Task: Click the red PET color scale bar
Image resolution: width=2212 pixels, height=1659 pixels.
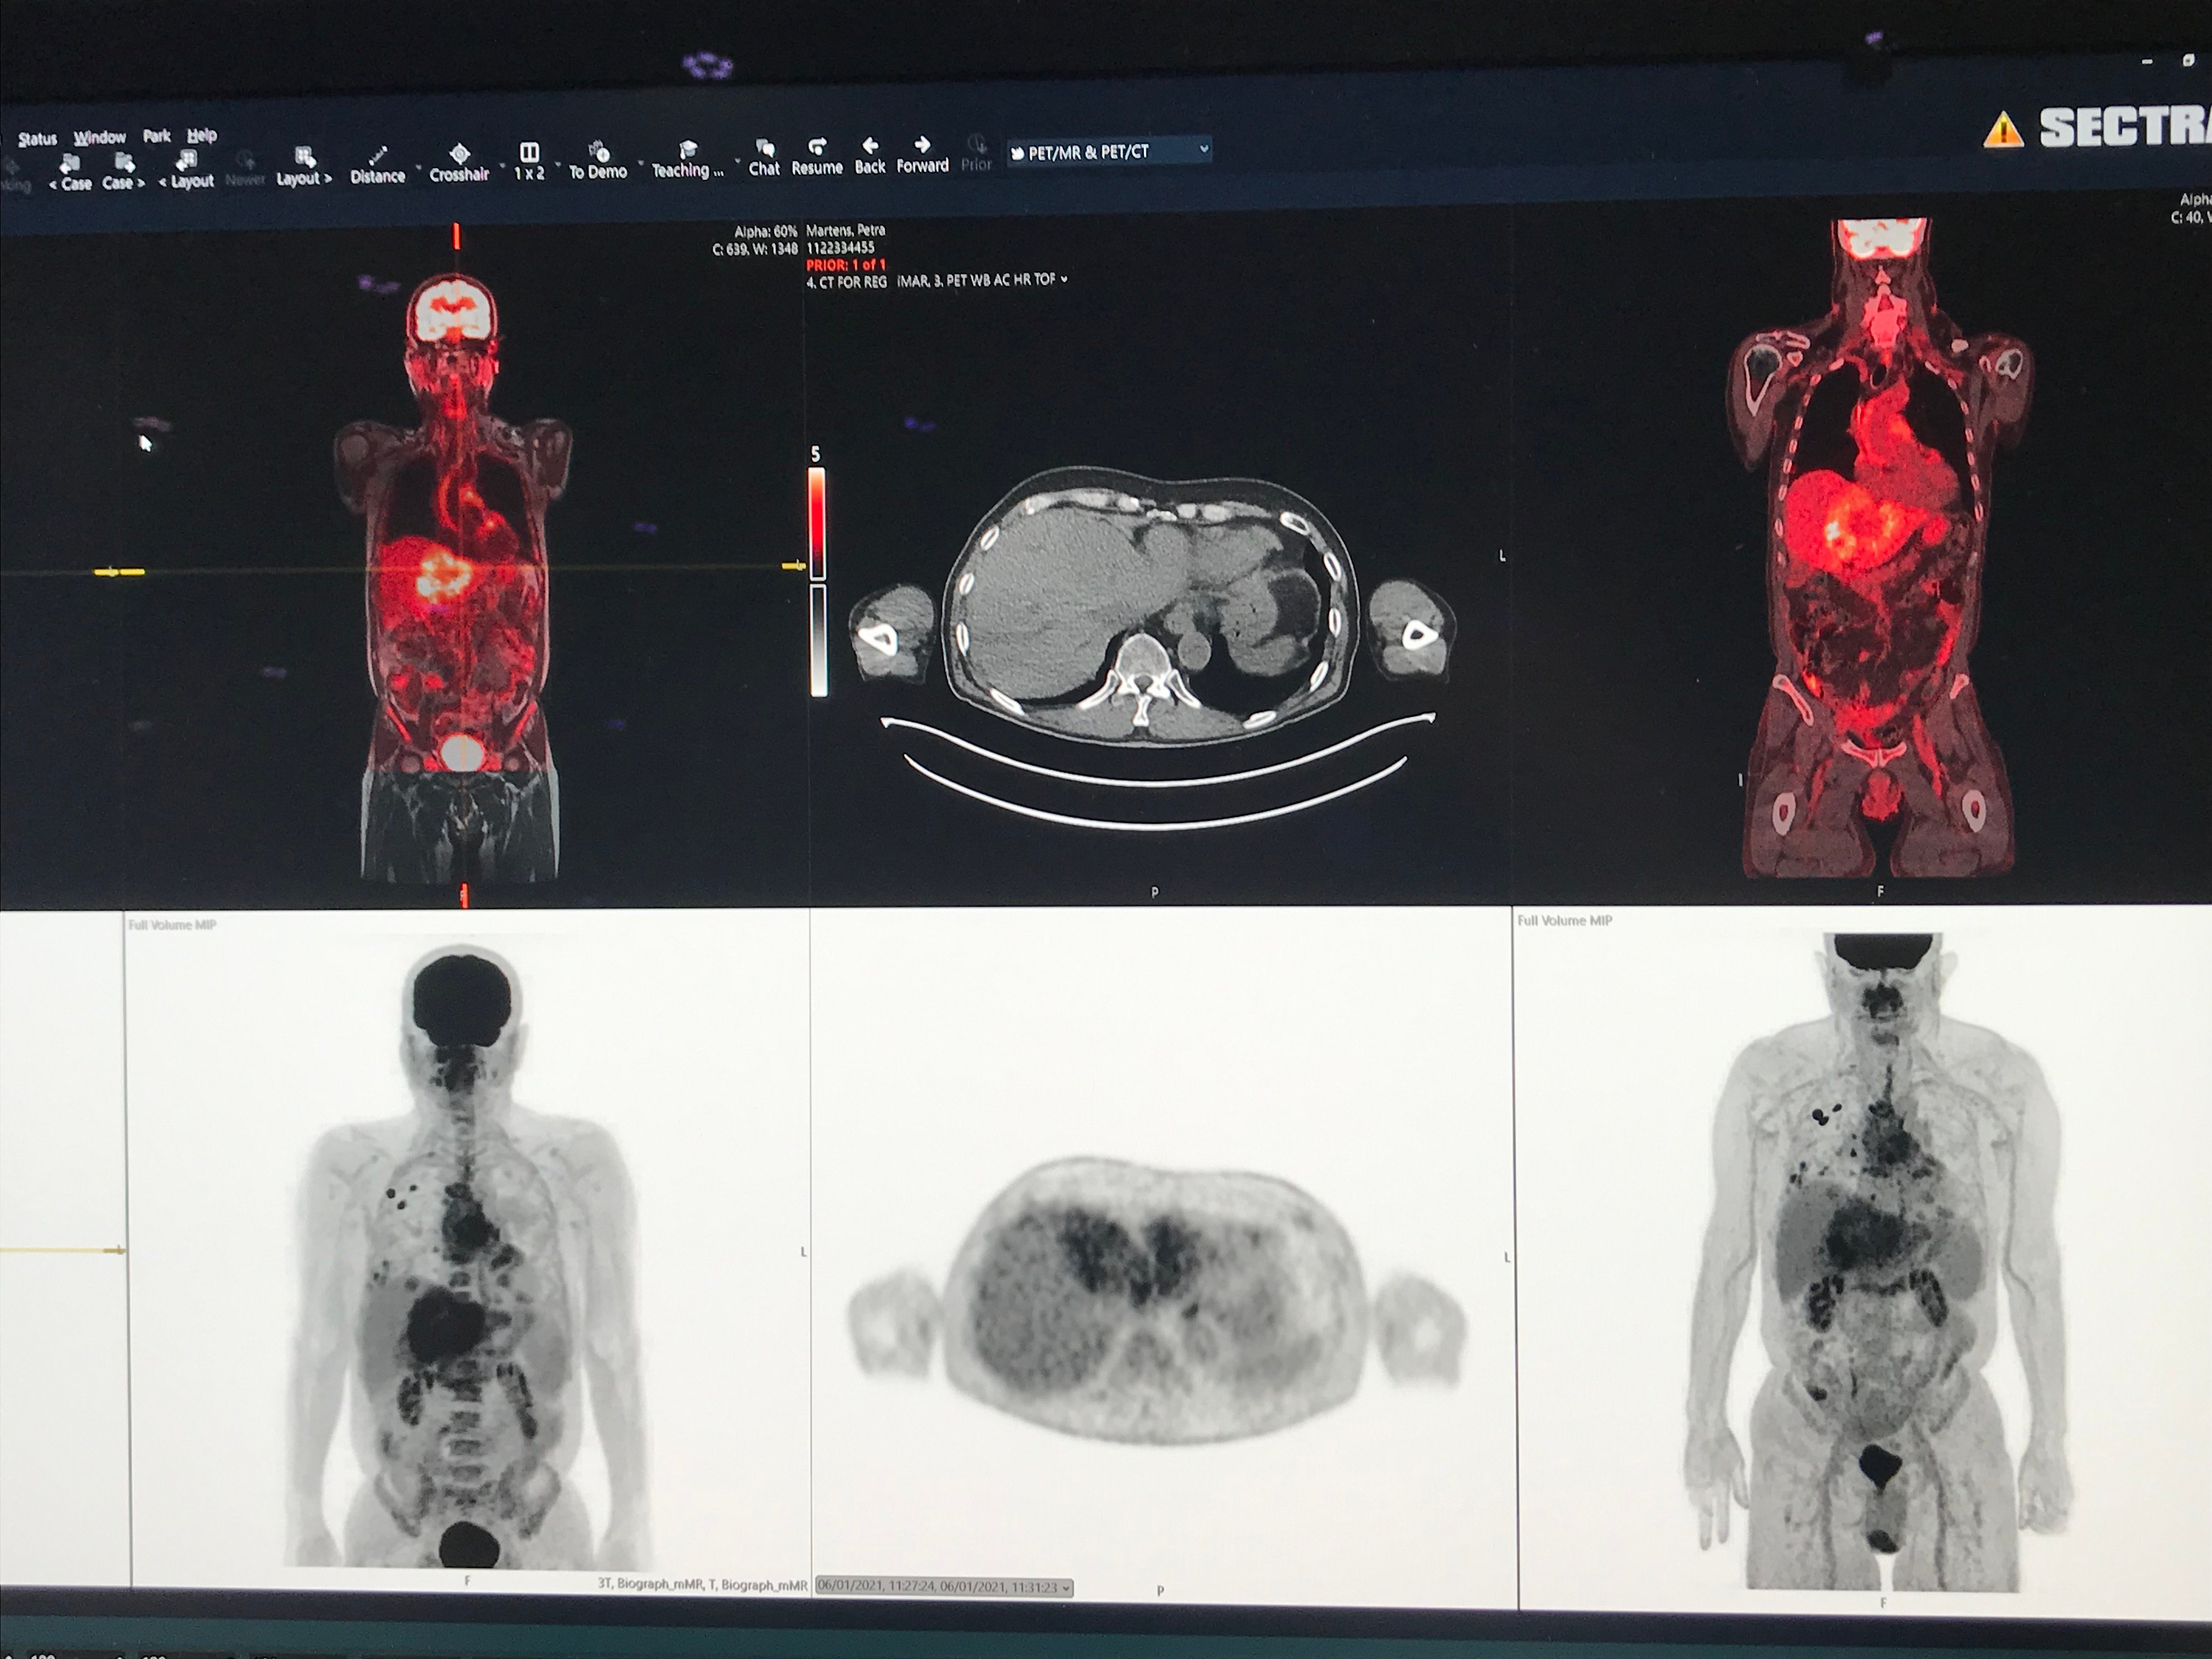Action: click(817, 523)
